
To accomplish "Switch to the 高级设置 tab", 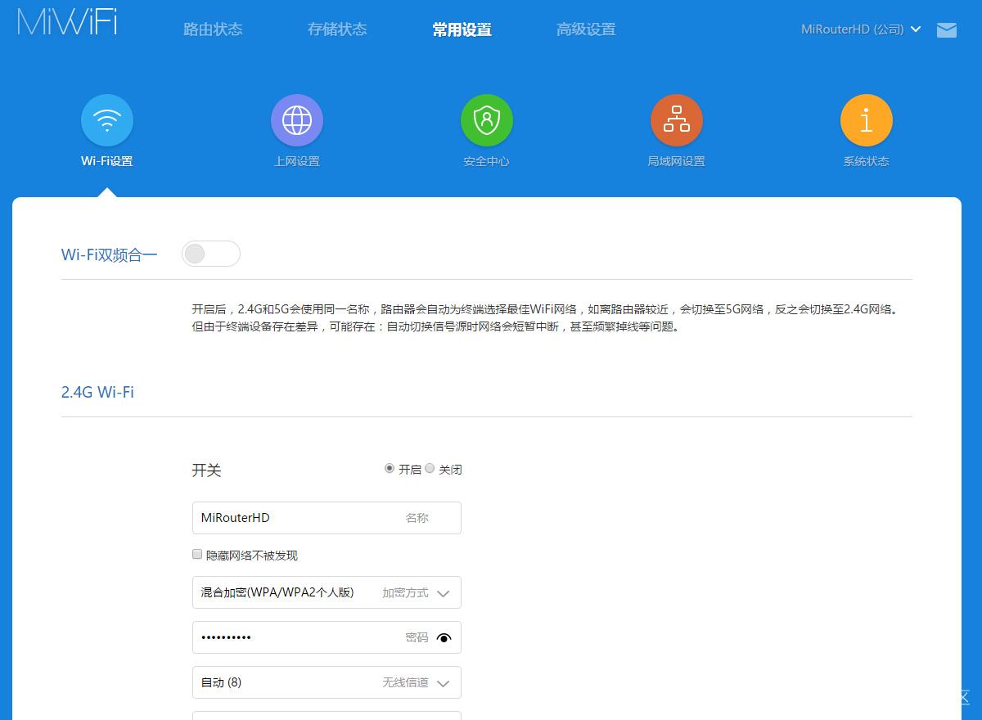I will pyautogui.click(x=586, y=29).
